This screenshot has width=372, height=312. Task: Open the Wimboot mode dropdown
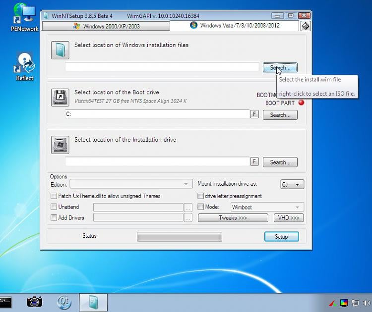[267, 207]
